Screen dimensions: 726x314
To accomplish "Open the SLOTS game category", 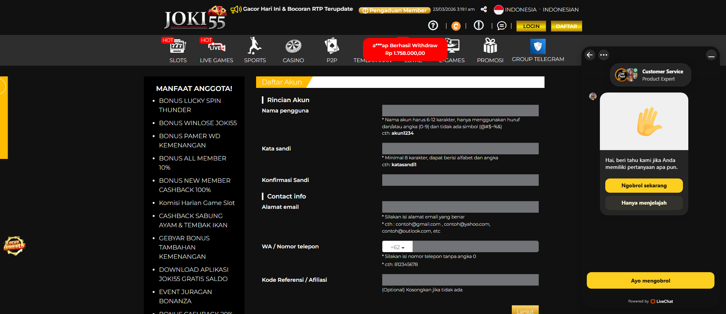I will [x=178, y=51].
